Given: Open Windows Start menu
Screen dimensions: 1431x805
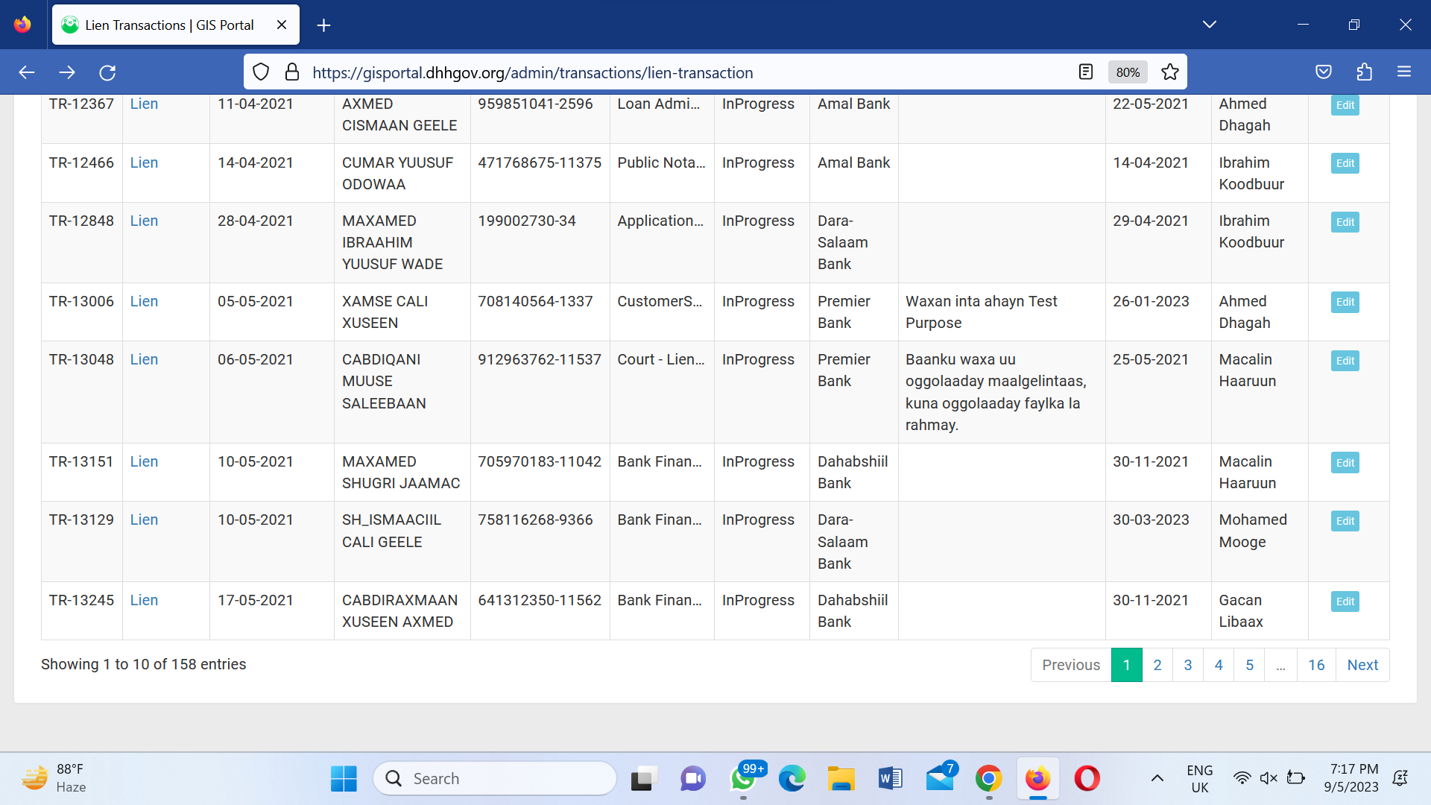Looking at the screenshot, I should click(x=344, y=779).
